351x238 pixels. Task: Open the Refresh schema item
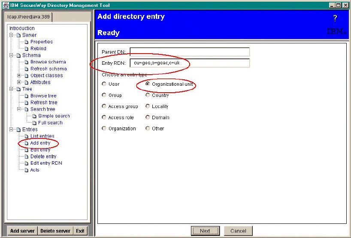coord(48,69)
